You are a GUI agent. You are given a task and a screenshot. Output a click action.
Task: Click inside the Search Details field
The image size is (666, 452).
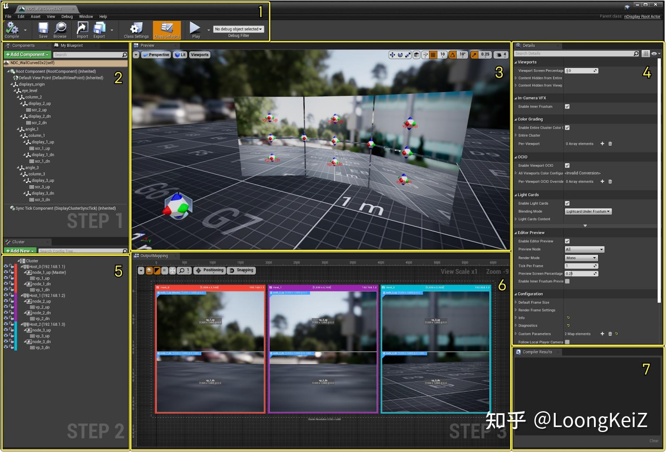click(x=574, y=53)
